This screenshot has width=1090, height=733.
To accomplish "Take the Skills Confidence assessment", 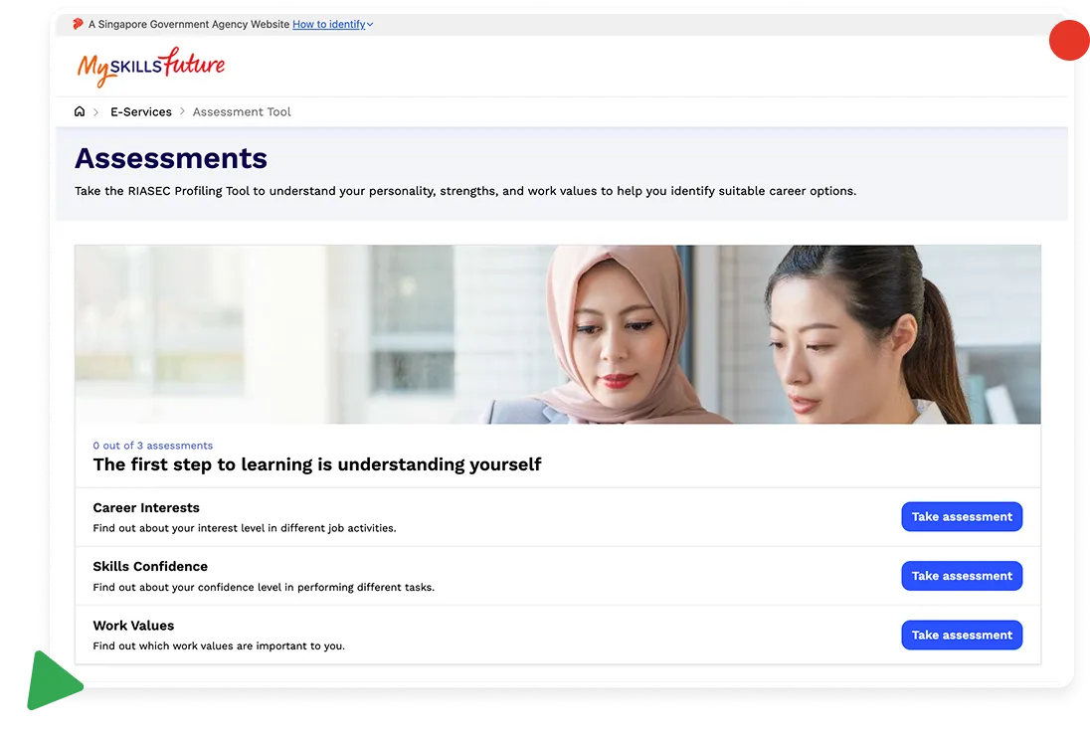I will 962,576.
